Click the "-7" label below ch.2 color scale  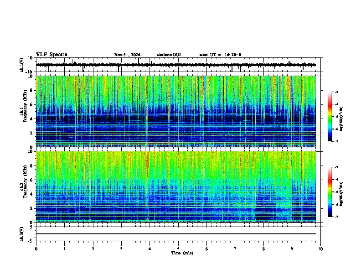point(336,217)
